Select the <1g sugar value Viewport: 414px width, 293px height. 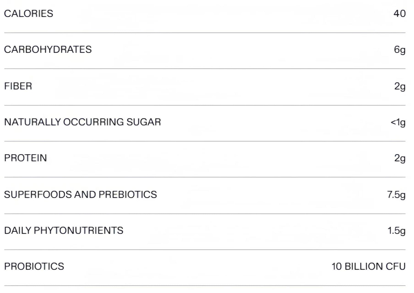(398, 122)
